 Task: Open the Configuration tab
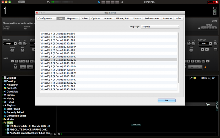pyautogui.click(x=46, y=18)
